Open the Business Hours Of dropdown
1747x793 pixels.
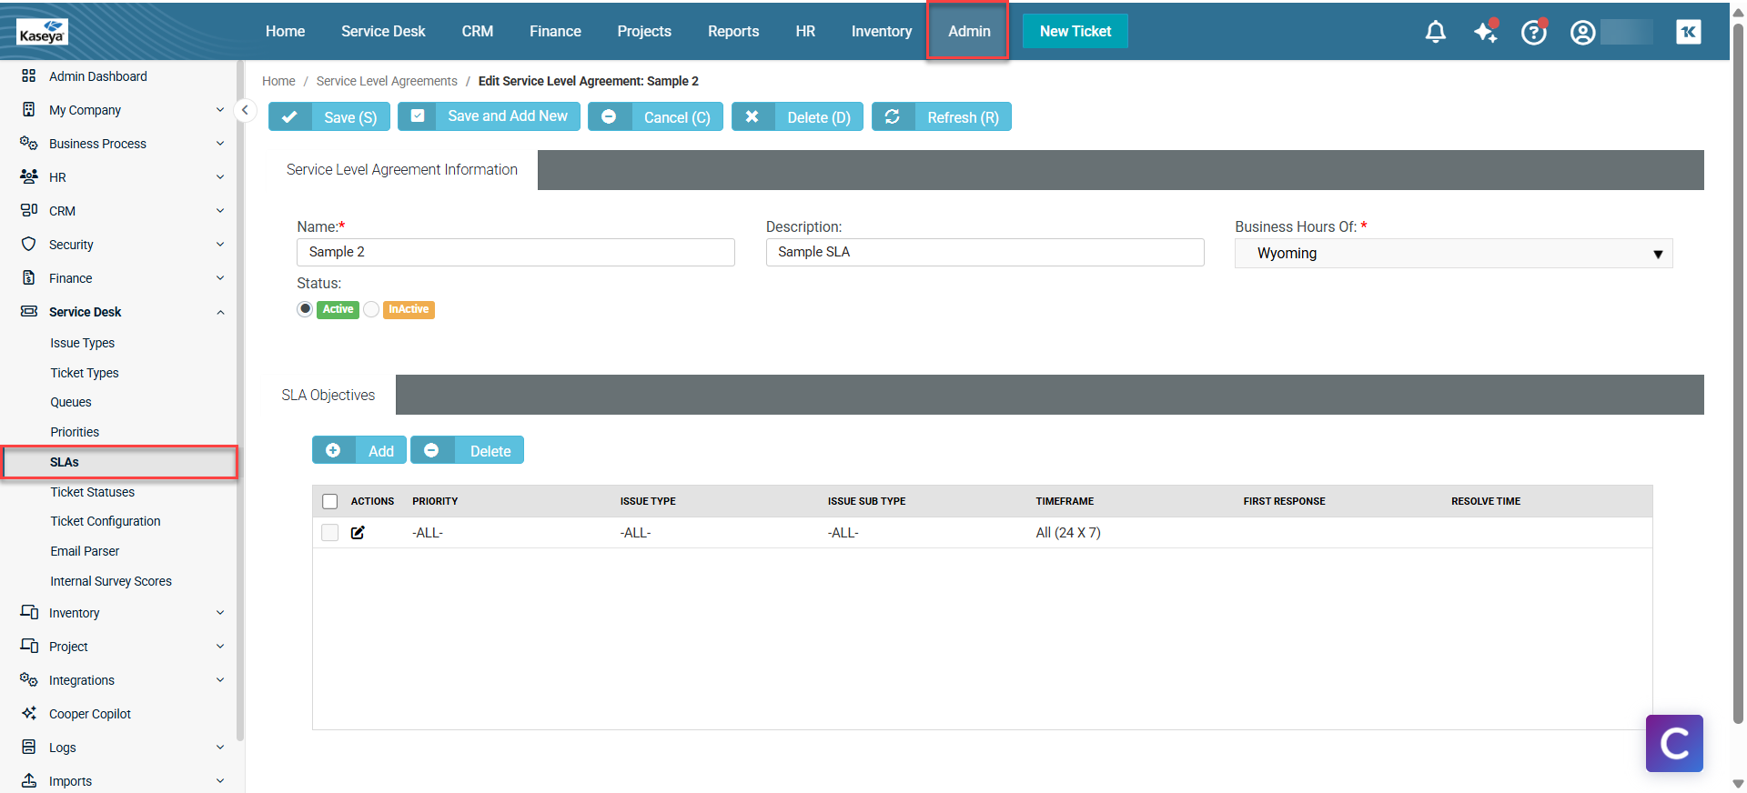click(x=1453, y=253)
